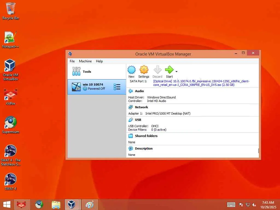
Task: Start the VM with the green arrow
Action: 169,70
